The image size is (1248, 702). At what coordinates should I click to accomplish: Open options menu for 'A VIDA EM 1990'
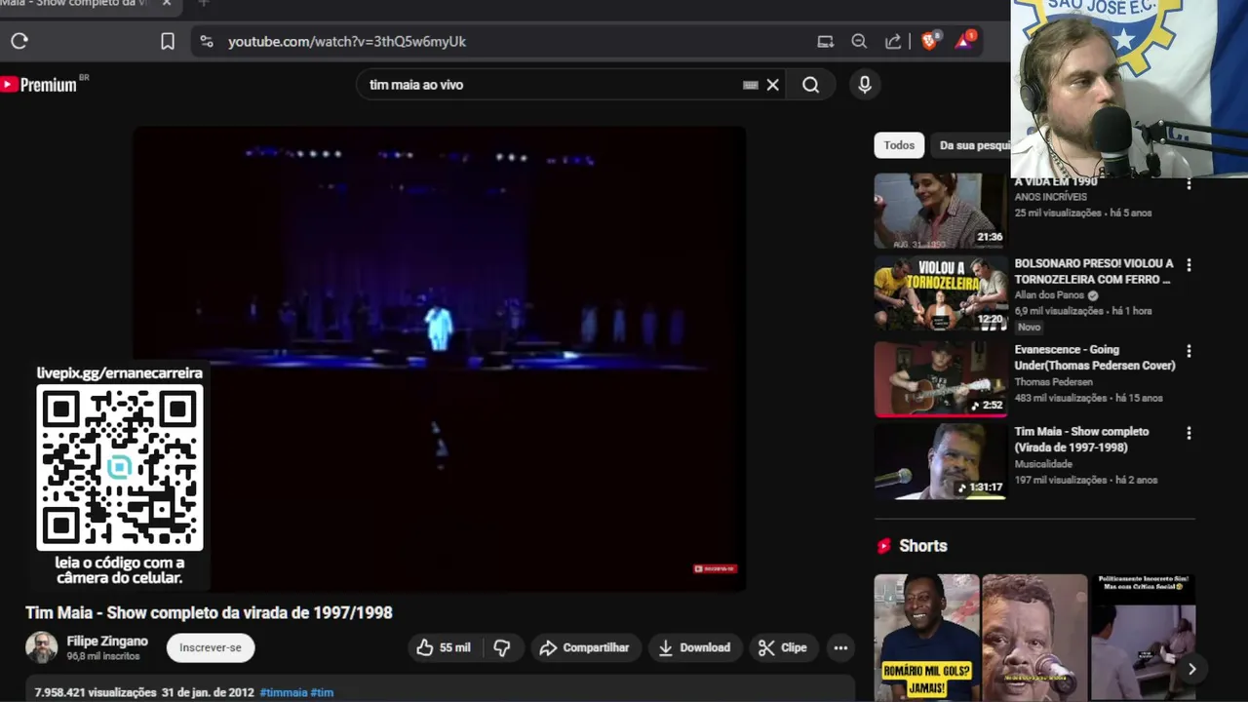(1189, 184)
